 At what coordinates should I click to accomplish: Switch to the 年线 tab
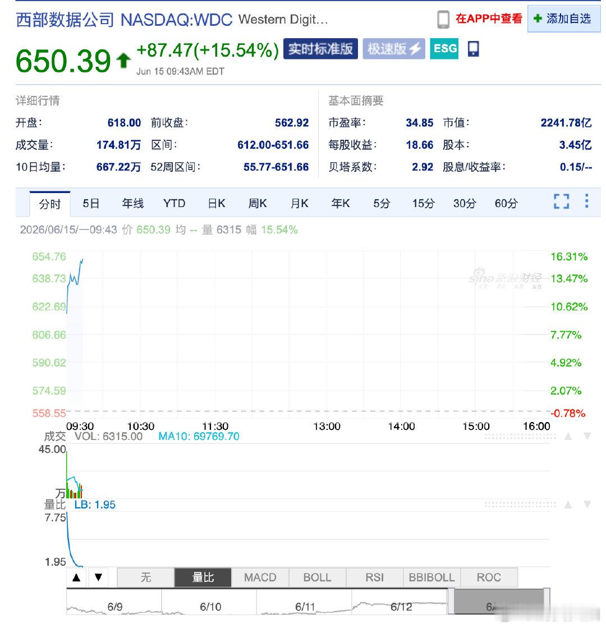pos(132,204)
